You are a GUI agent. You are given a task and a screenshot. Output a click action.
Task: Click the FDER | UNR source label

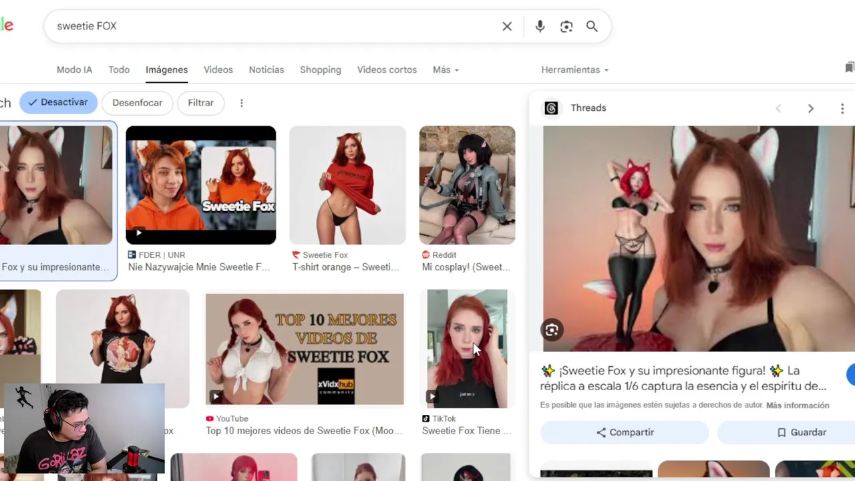162,255
